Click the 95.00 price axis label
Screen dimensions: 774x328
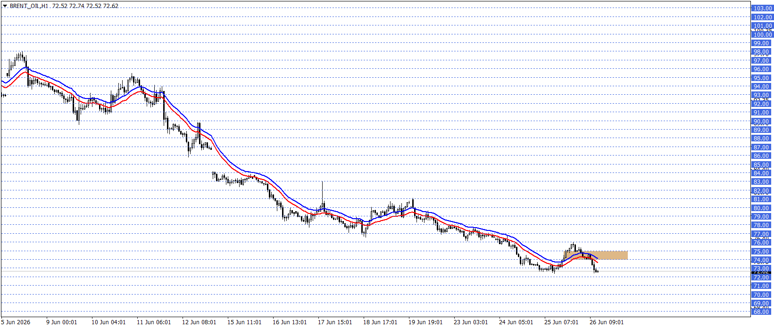tap(761, 78)
